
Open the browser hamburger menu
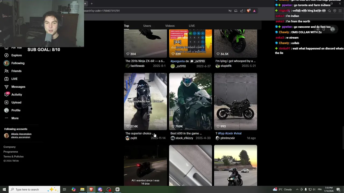pyautogui.click(x=340, y=11)
